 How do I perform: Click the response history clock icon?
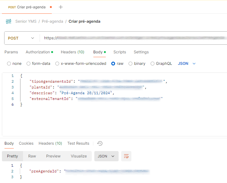pos(100,143)
